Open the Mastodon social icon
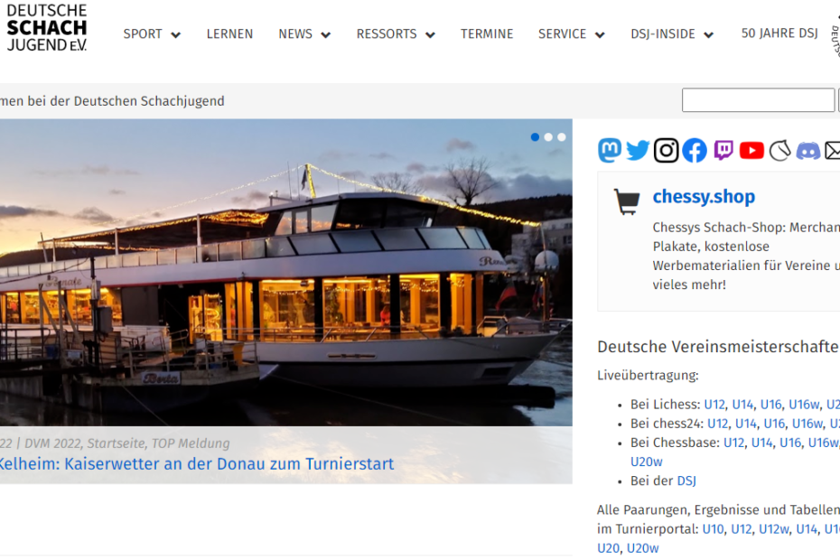Viewport: 840px width, 560px height. point(610,150)
